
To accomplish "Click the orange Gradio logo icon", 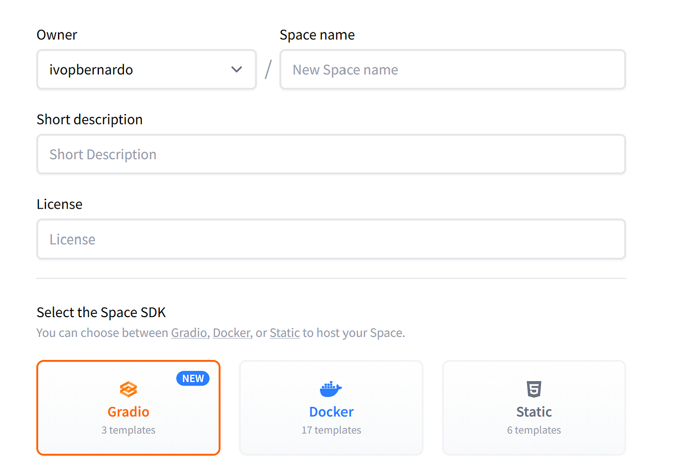I will 129,389.
